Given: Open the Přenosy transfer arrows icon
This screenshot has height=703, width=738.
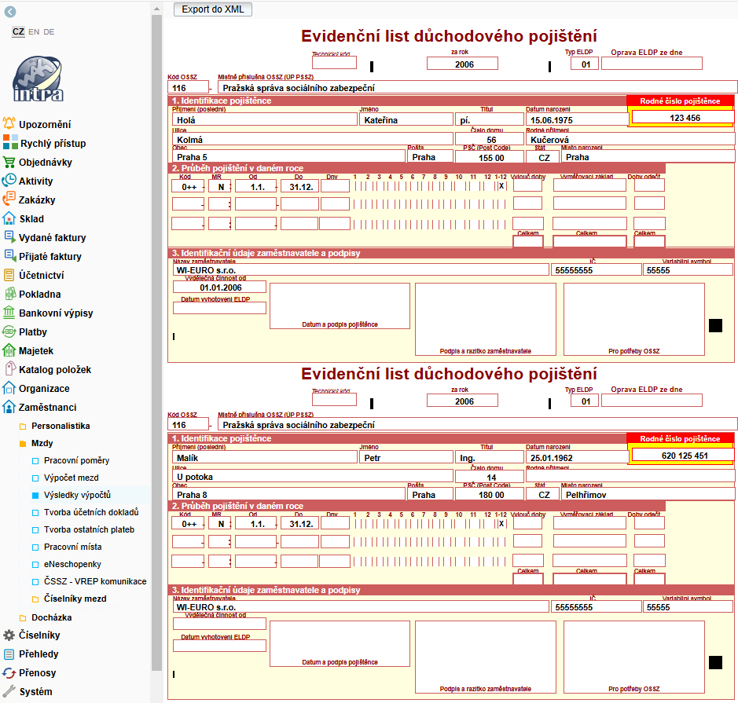Looking at the screenshot, I should (x=9, y=672).
